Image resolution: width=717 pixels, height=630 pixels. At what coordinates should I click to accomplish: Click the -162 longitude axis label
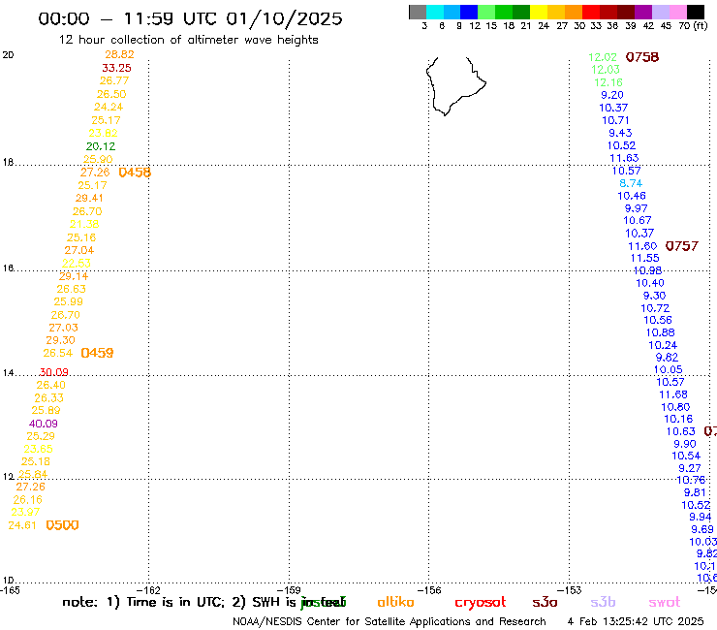point(147,590)
